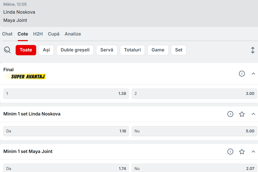
Task: Collapse the Minim 1 set Linda Noskova section
Action: (253, 114)
